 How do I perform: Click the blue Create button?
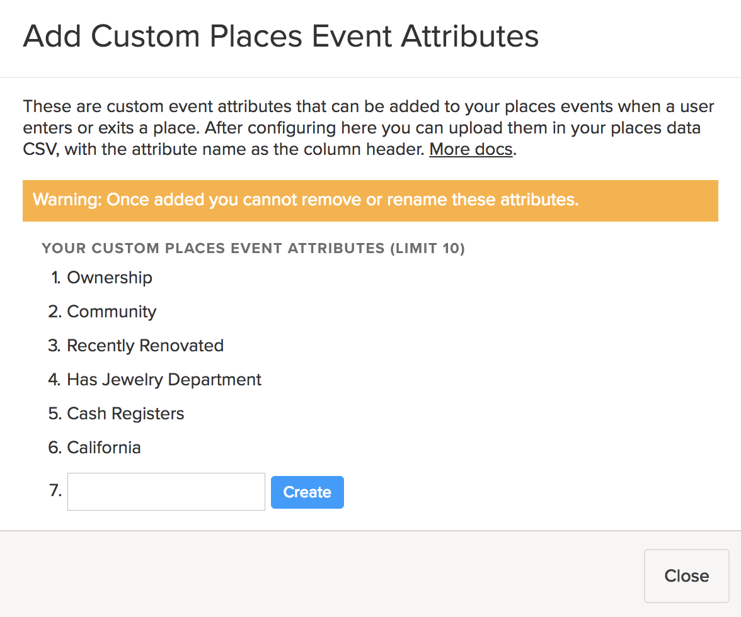point(307,492)
